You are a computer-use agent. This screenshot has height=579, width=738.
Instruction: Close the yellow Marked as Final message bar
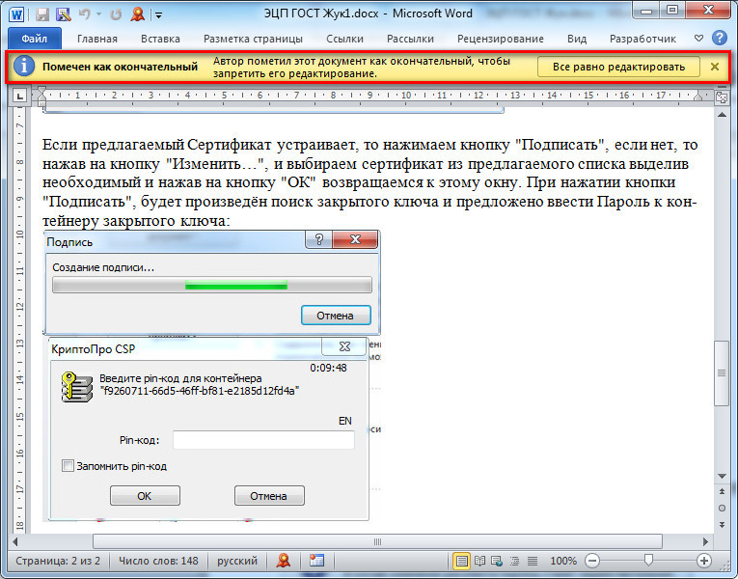[715, 67]
